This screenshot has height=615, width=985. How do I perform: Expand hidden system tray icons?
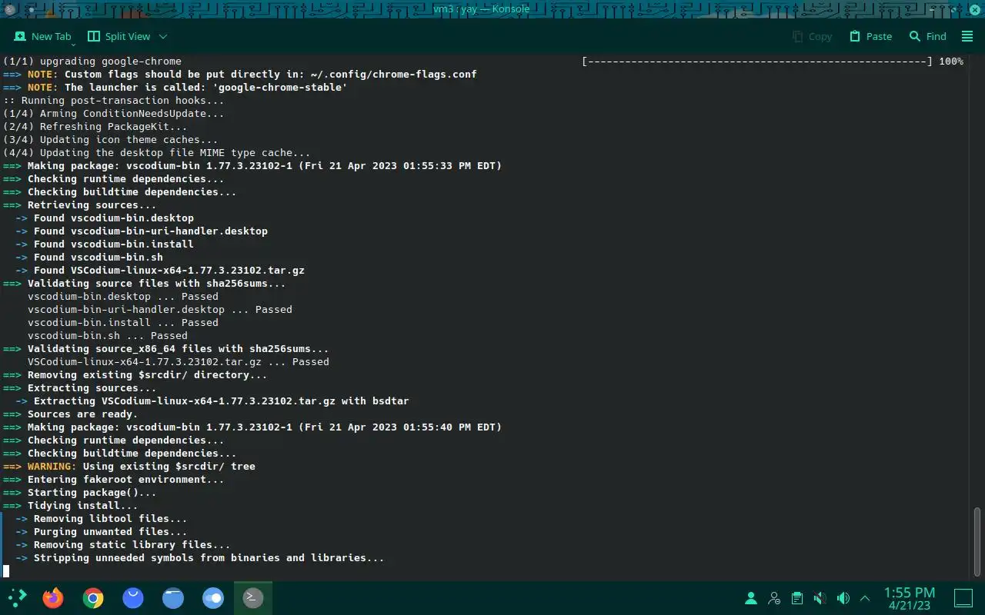pos(865,598)
